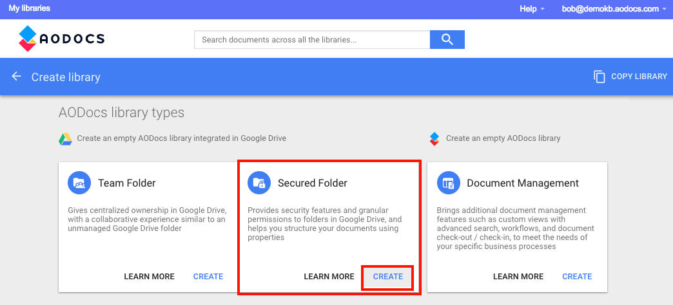Expand the bob@demokb.aodocs.com account menu
Image resolution: width=673 pixels, height=305 pixels.
(x=614, y=8)
